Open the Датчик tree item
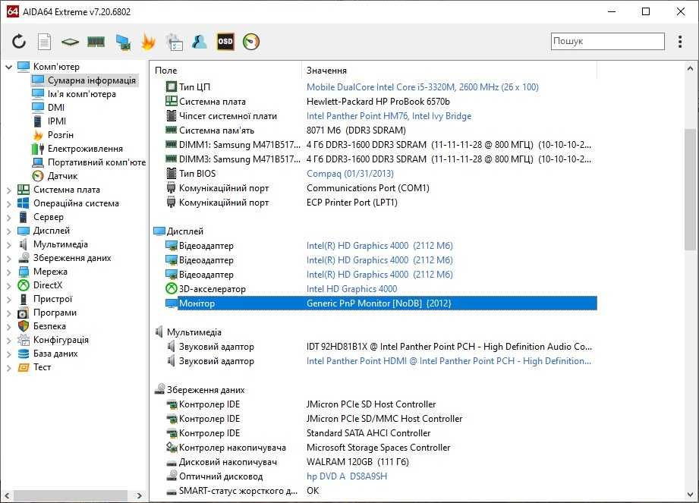 (62, 176)
